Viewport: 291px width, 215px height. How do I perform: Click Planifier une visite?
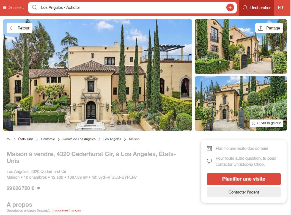pos(244,179)
